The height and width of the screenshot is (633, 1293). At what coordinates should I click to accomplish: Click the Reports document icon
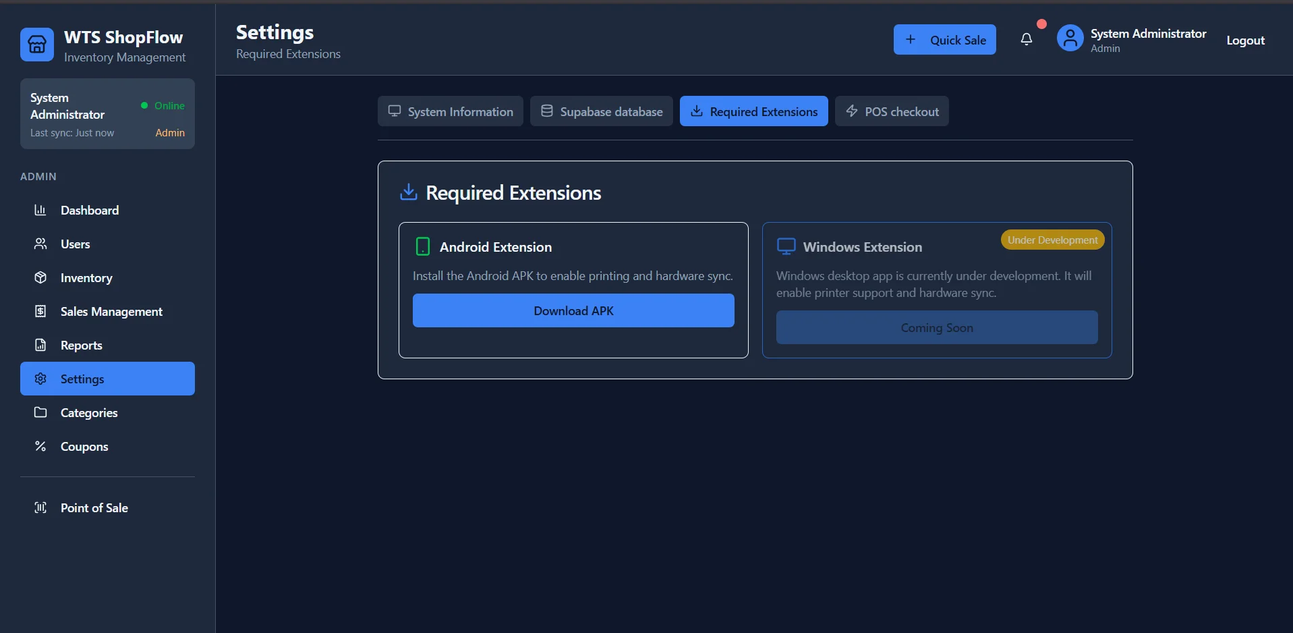pyautogui.click(x=40, y=345)
